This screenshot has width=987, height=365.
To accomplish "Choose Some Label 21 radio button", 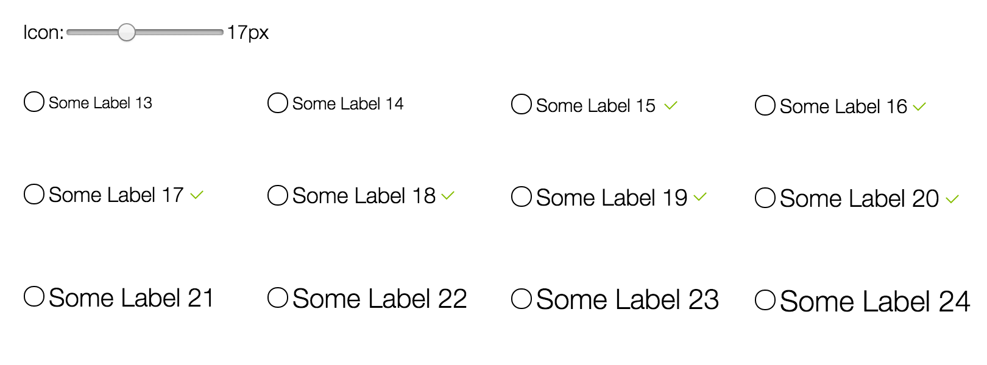I will click(x=34, y=297).
